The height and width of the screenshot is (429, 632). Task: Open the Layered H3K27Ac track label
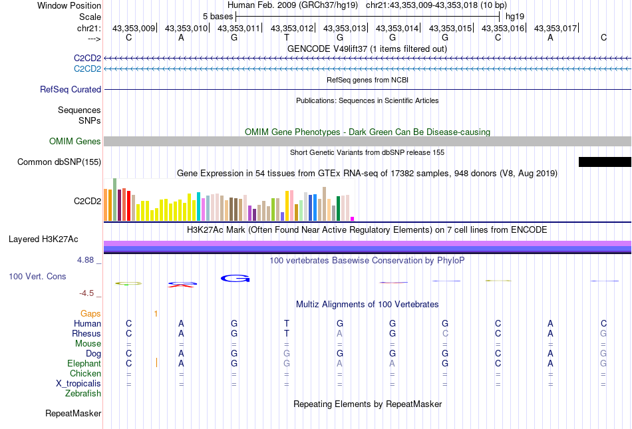click(x=43, y=239)
